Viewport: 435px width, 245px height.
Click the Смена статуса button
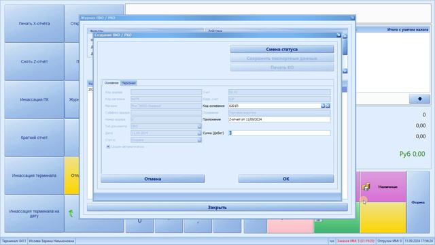point(282,49)
